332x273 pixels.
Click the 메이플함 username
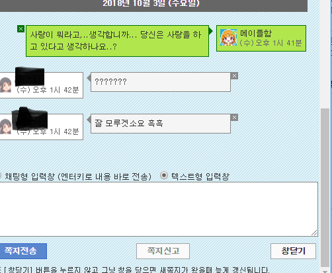pyautogui.click(x=256, y=33)
